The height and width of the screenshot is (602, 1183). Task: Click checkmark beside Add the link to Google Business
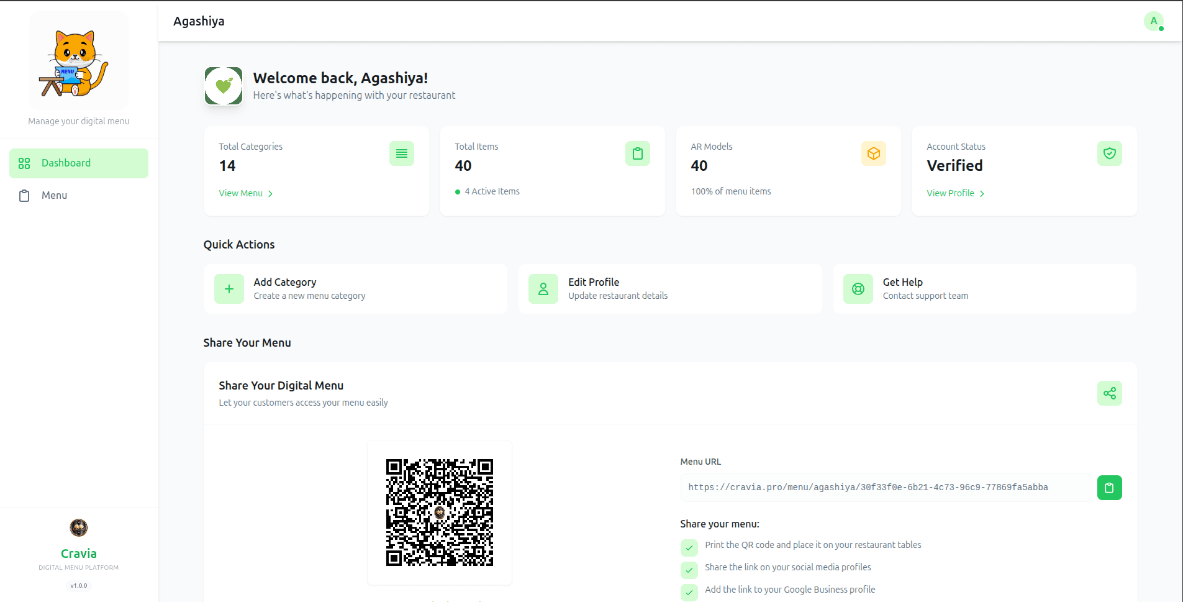[x=689, y=592]
